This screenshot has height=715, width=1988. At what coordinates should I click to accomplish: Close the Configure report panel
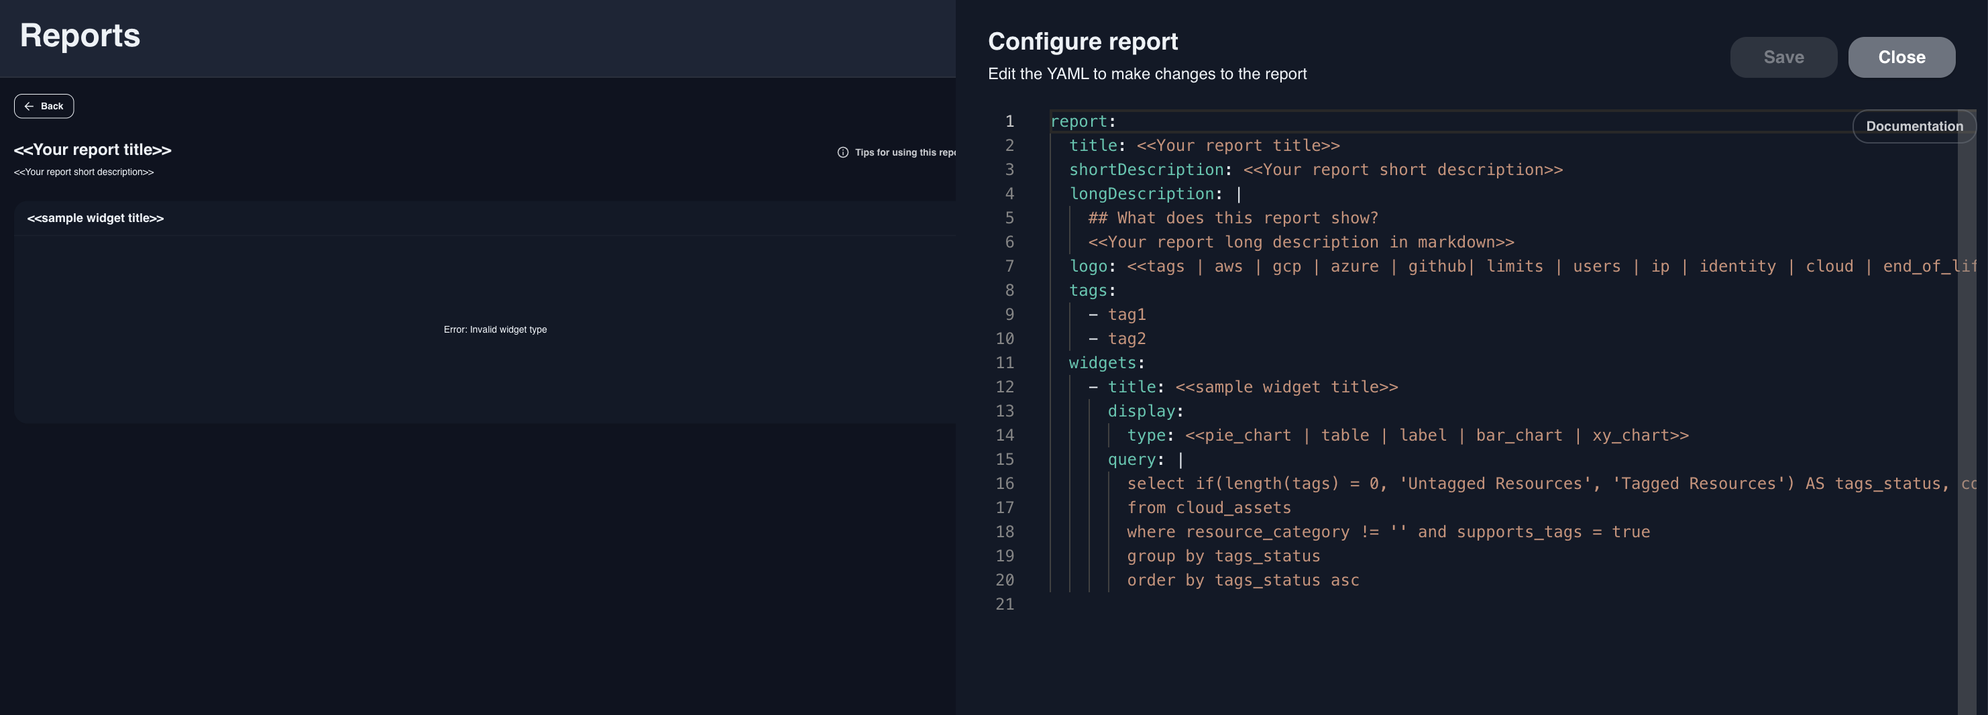click(x=1901, y=57)
